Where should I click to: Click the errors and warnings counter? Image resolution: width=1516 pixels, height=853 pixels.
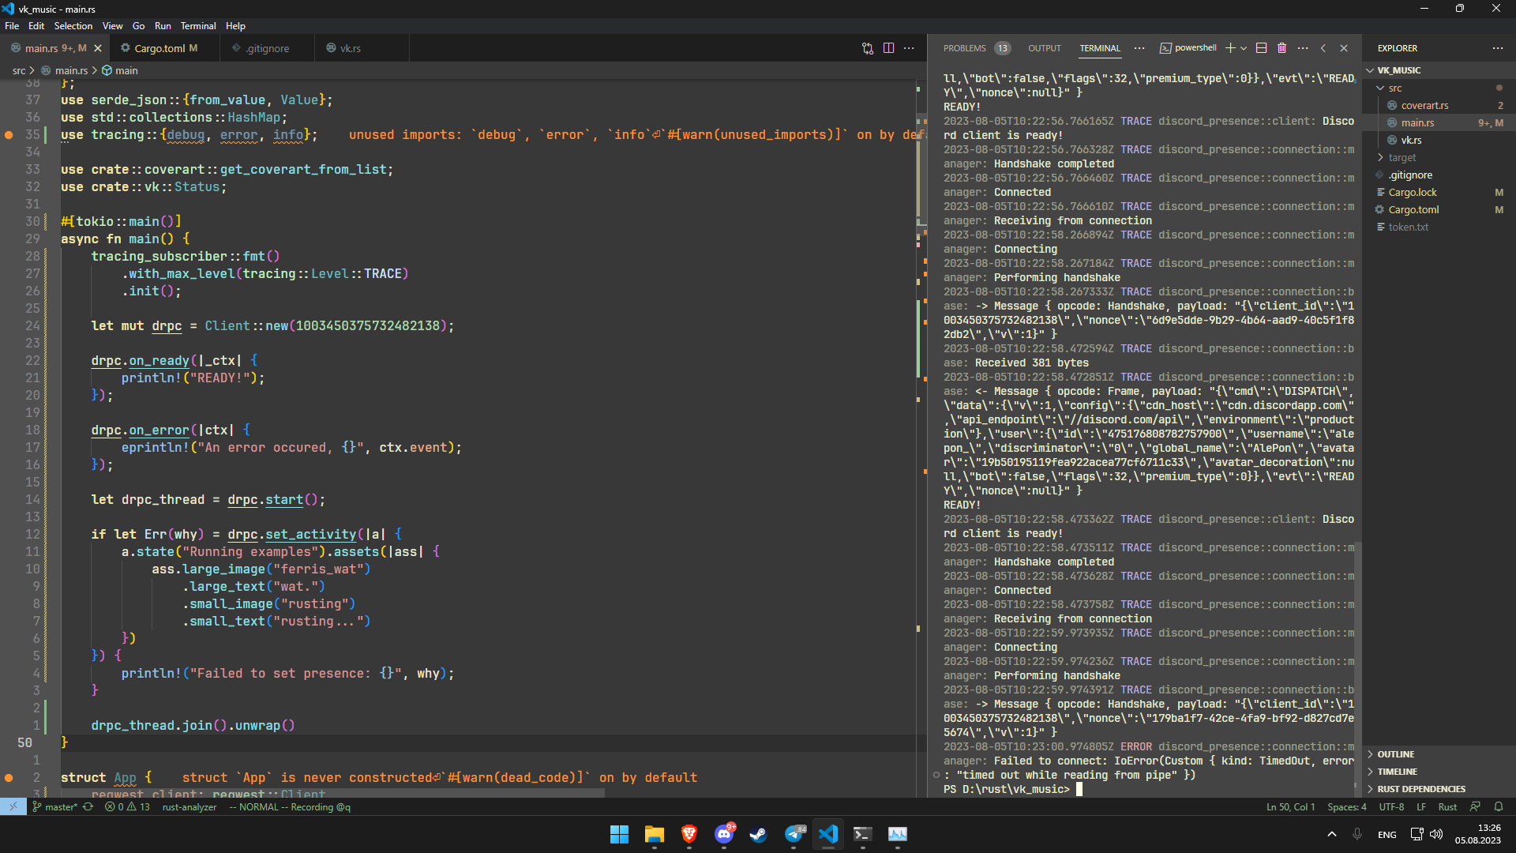tap(127, 807)
